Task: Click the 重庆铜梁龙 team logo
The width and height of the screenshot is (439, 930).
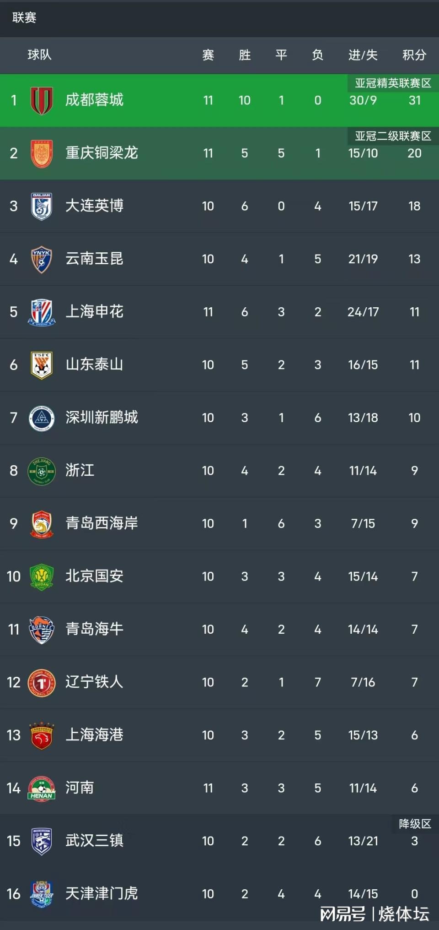Action: pos(42,153)
